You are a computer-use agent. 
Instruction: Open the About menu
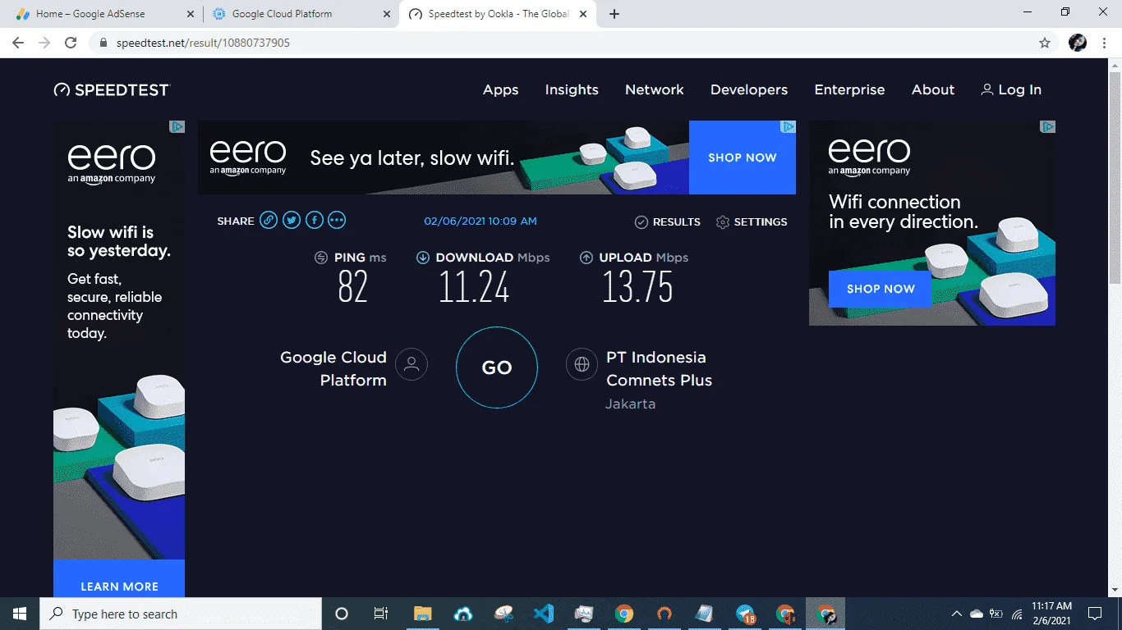[933, 90]
